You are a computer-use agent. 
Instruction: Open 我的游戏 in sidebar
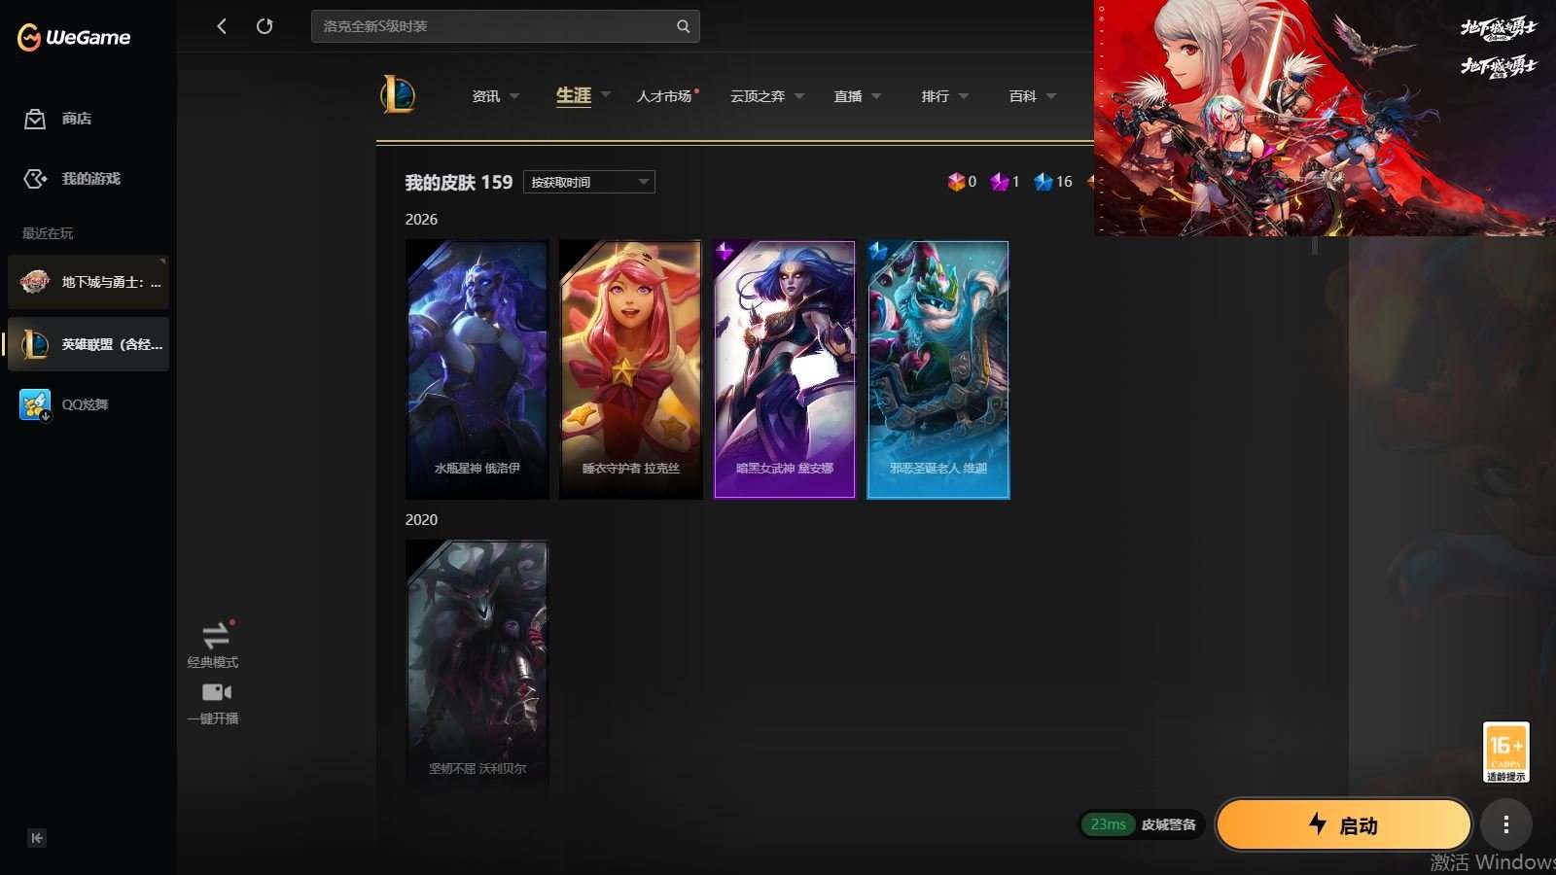click(x=73, y=179)
